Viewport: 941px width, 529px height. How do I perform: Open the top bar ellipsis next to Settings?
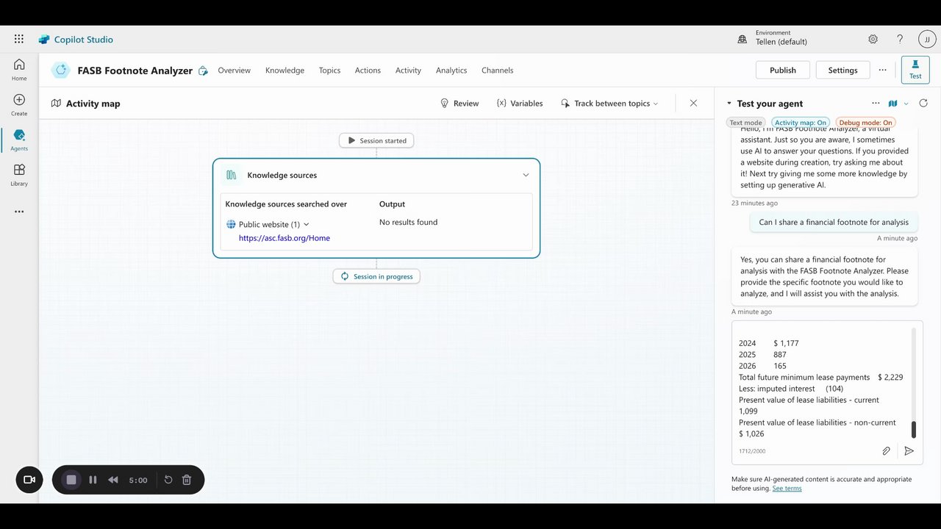[x=882, y=70]
